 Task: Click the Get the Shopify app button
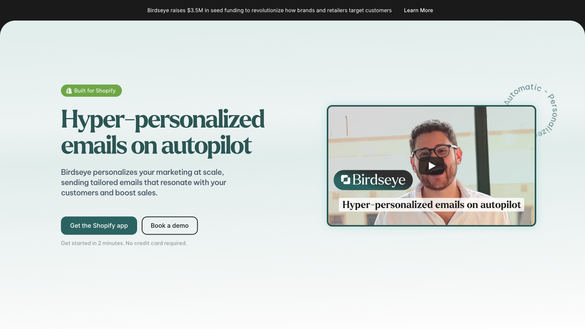[99, 225]
